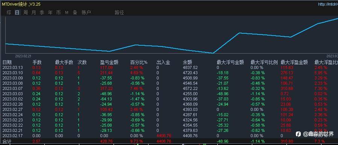Select the 2023.02.22 date row

point(13,125)
